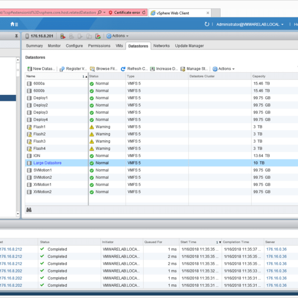Switch to the Configure tab
298x298 pixels.
[x=74, y=46]
